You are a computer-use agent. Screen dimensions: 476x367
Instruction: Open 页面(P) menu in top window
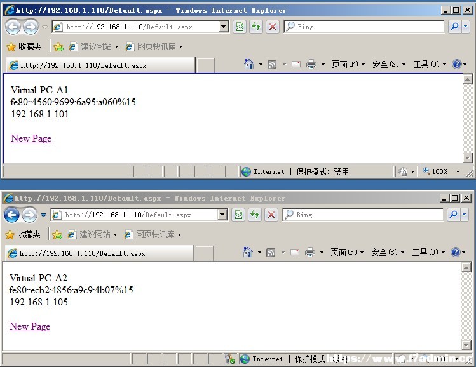tap(348, 64)
